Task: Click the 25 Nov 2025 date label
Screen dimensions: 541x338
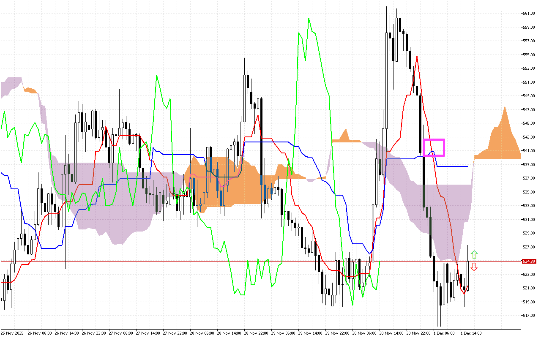Action: (x=13, y=333)
